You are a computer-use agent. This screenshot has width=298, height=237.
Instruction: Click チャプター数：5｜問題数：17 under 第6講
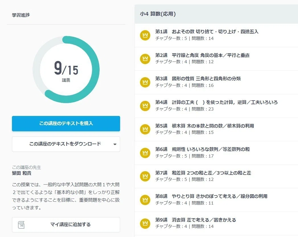(184, 156)
